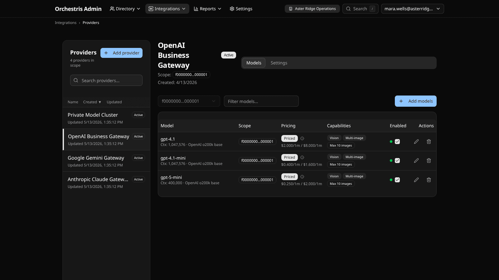
Task: Show pricing info for gpt-4.1-mini
Action: [x=302, y=157]
